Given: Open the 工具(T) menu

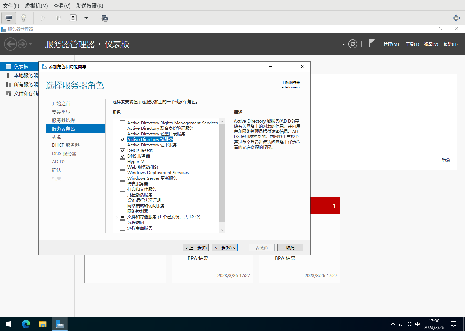Looking at the screenshot, I should [412, 44].
